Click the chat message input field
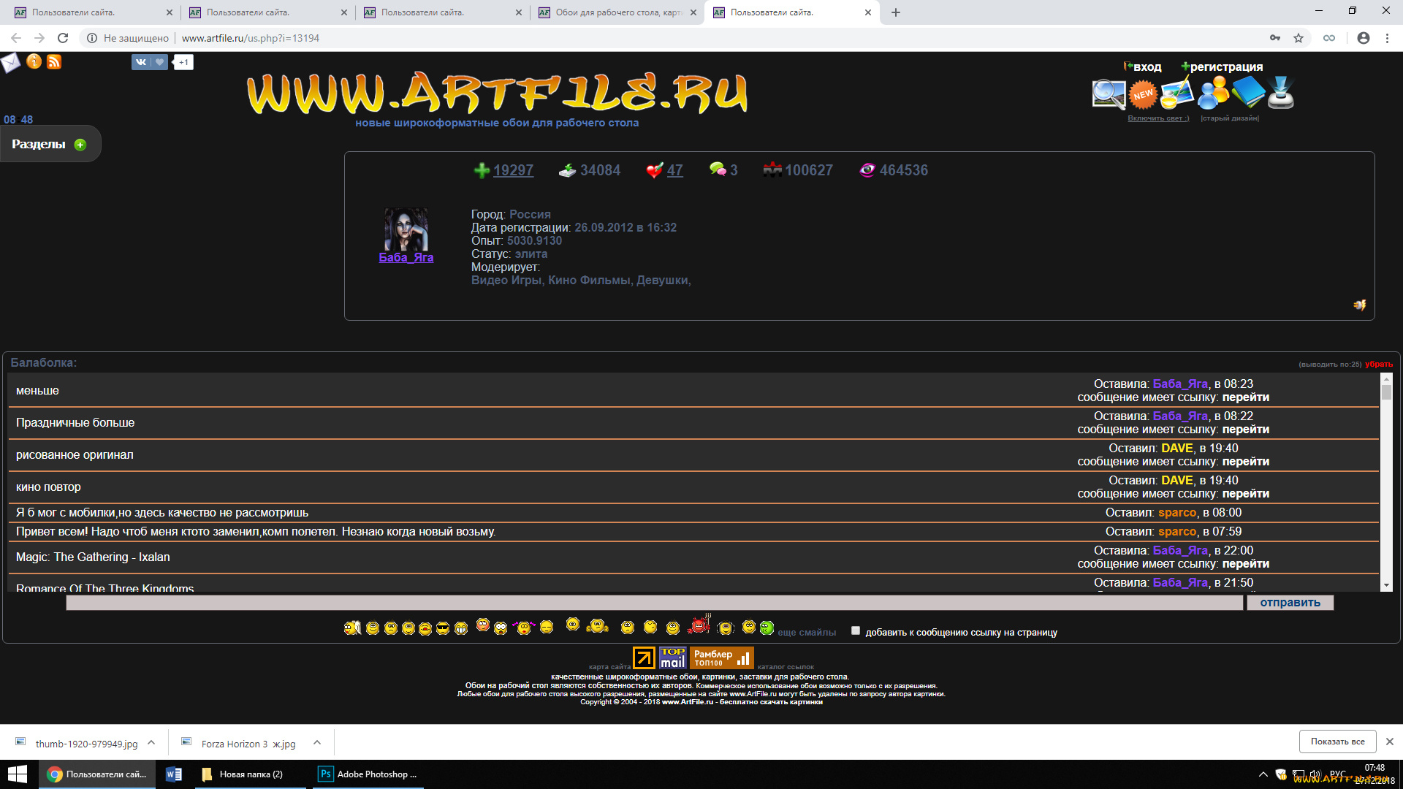Viewport: 1403px width, 789px height. [x=654, y=603]
